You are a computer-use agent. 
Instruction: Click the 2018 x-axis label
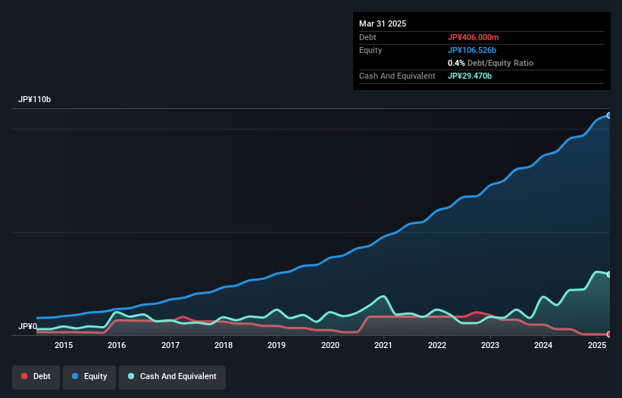(x=223, y=345)
